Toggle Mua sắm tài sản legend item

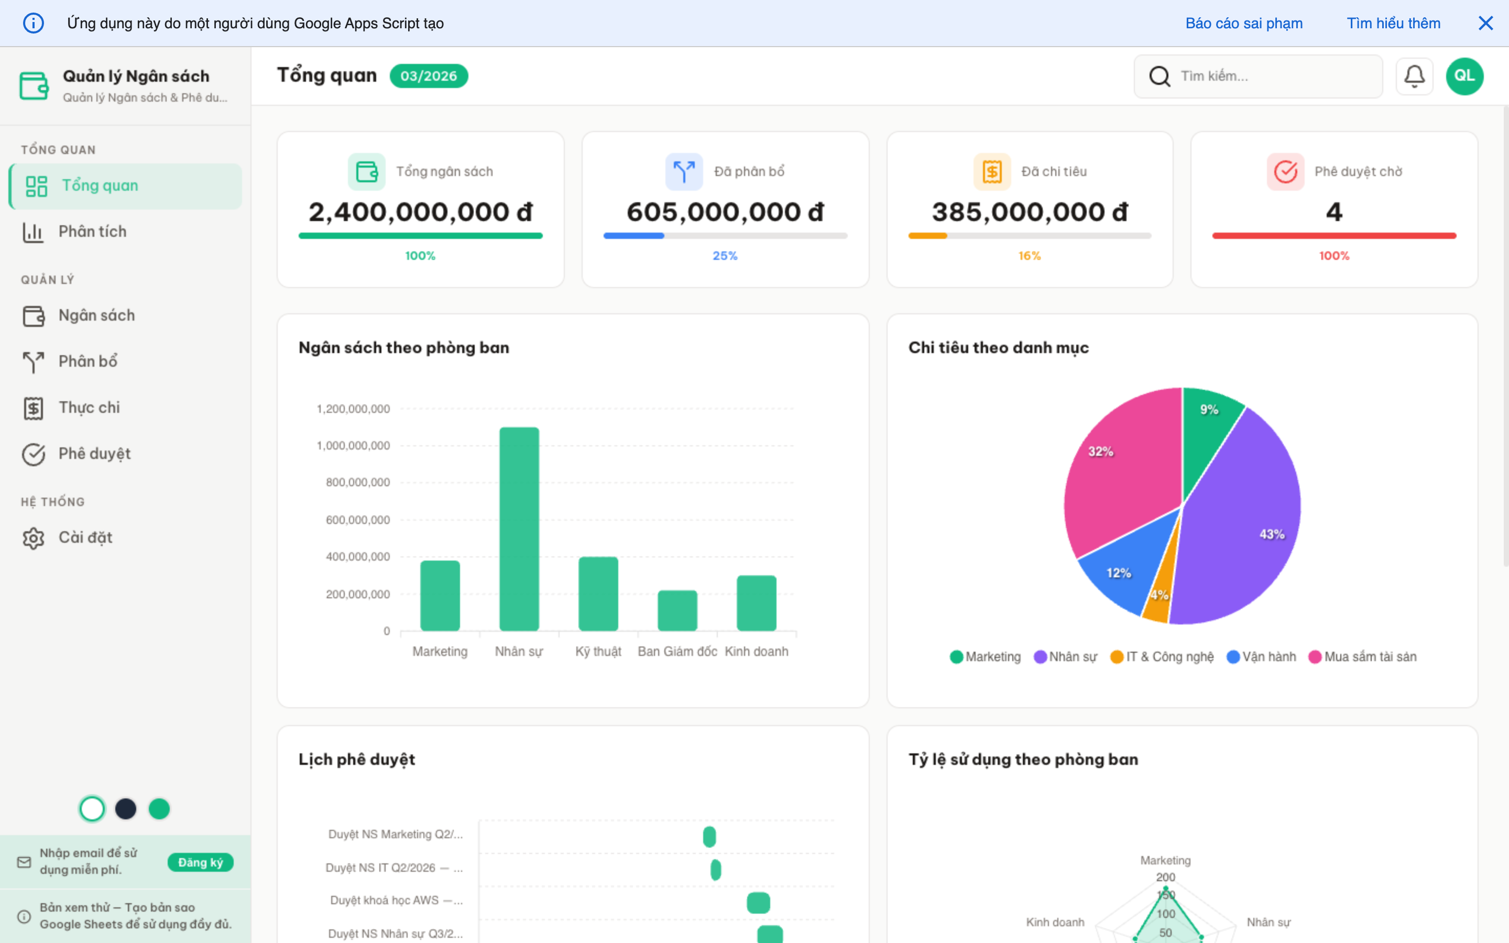click(x=1362, y=657)
